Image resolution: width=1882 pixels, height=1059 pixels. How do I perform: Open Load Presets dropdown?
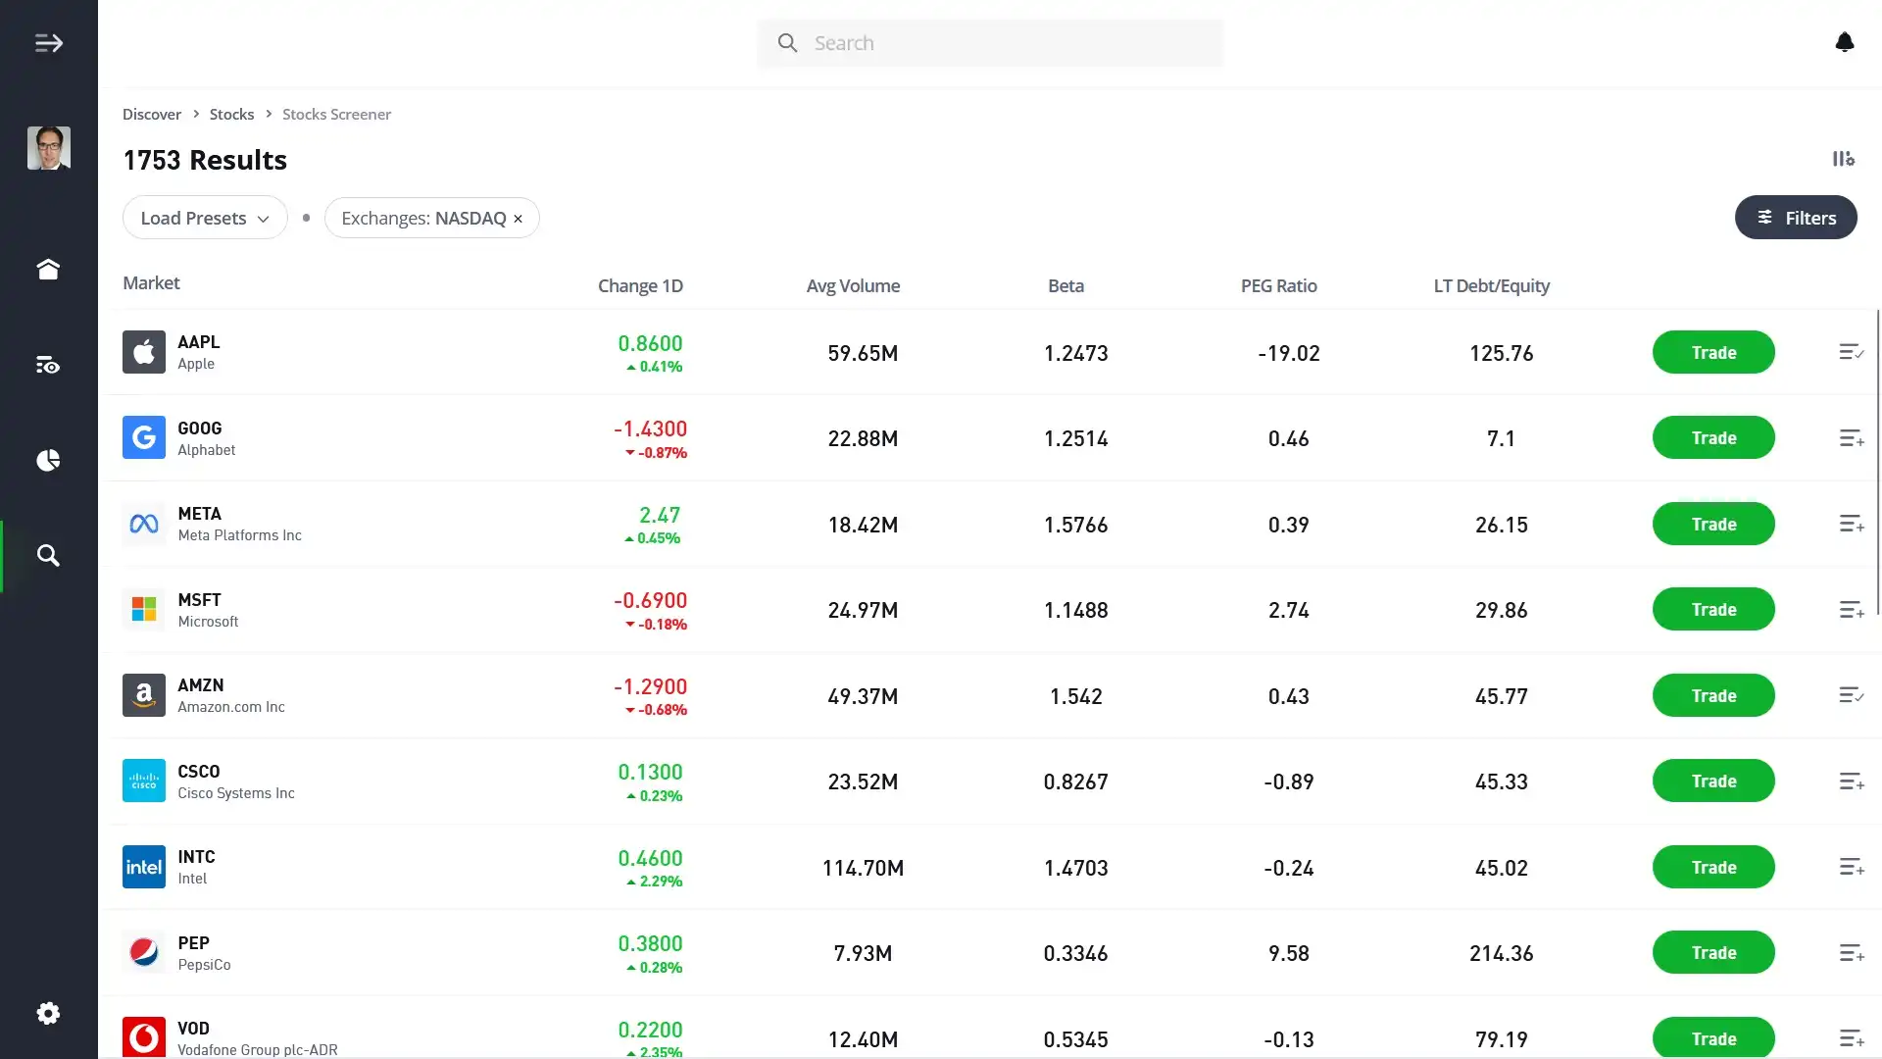[205, 218]
